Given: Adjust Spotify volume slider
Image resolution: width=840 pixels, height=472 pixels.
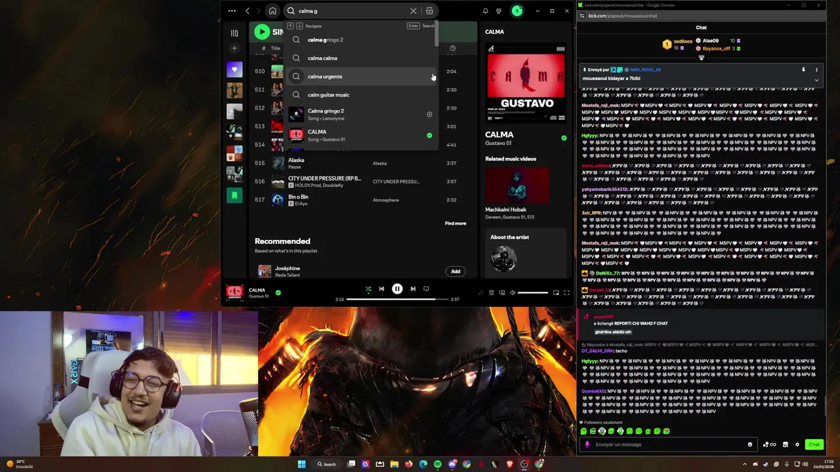Looking at the screenshot, I should coord(532,293).
